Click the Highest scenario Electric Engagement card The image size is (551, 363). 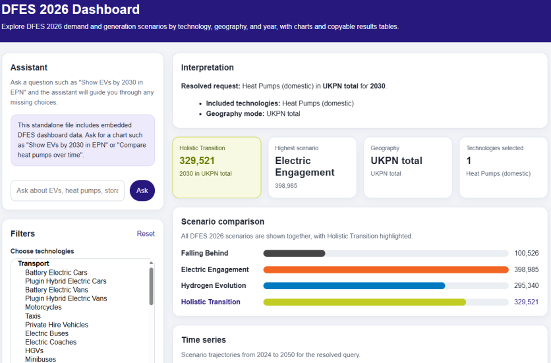(312, 167)
